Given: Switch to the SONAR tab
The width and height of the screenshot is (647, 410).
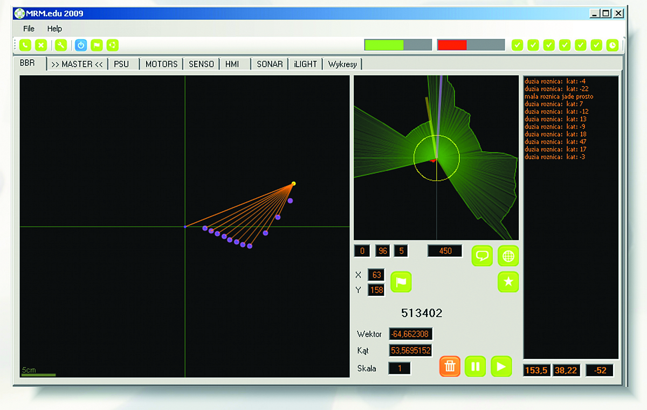Looking at the screenshot, I should tap(270, 64).
